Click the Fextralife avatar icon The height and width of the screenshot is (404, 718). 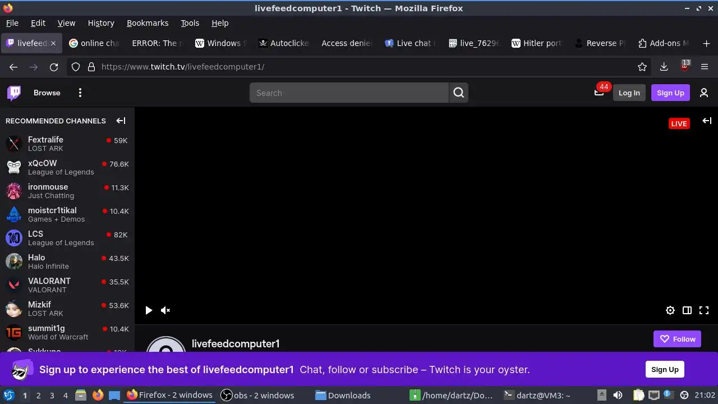14,144
